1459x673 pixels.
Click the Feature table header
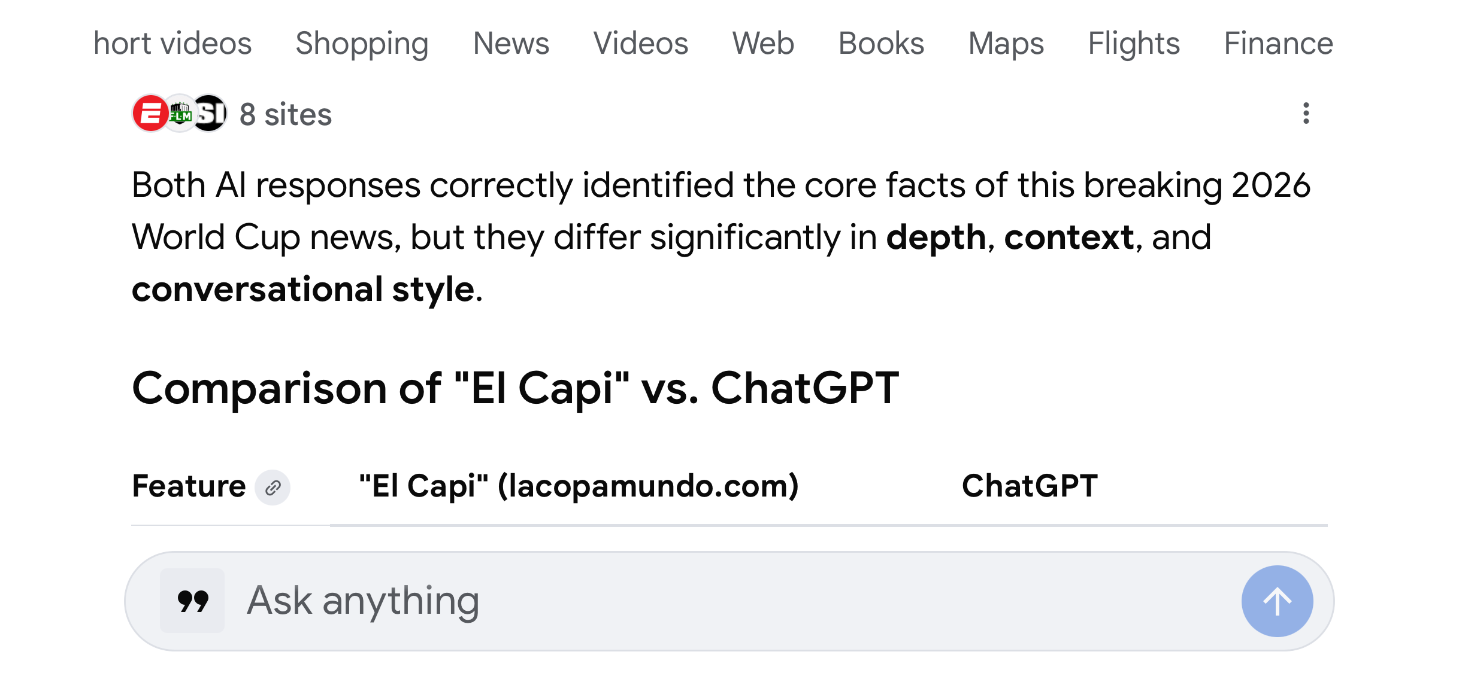[x=189, y=486]
